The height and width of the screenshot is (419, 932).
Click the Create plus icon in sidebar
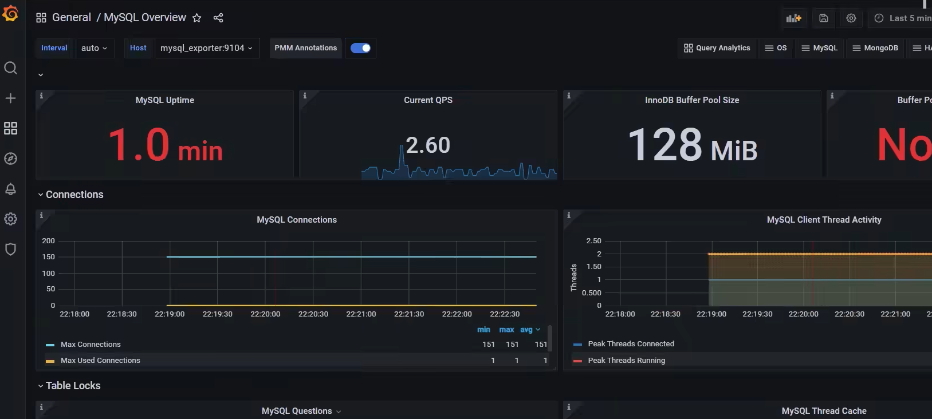coord(10,98)
